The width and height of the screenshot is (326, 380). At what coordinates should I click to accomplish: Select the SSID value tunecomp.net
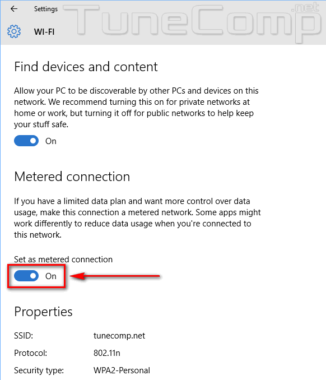tap(119, 336)
